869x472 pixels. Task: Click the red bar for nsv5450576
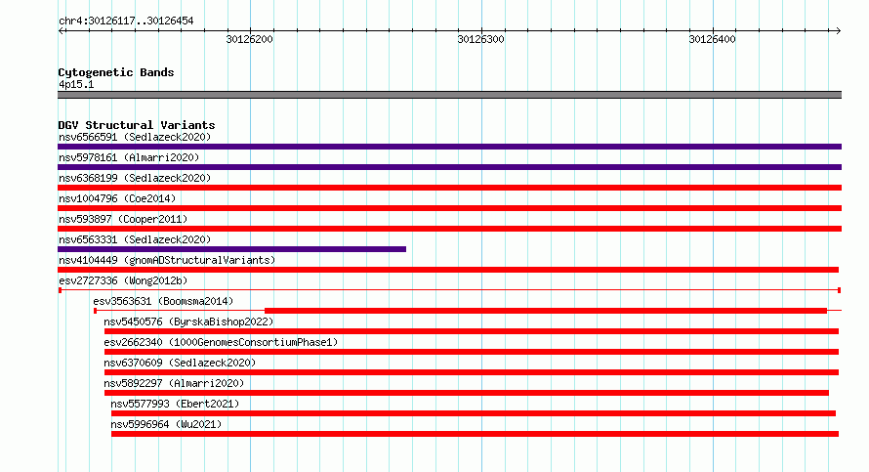tap(471, 331)
